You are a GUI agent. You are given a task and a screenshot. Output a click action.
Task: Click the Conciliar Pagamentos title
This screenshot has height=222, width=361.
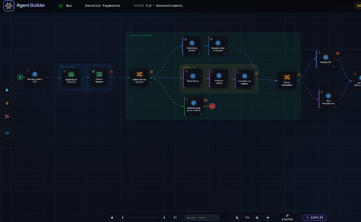click(x=103, y=5)
